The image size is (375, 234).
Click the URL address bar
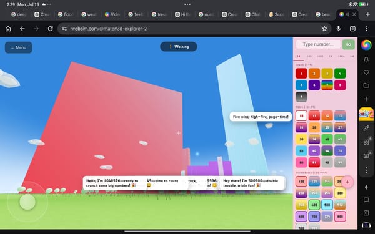(194, 29)
